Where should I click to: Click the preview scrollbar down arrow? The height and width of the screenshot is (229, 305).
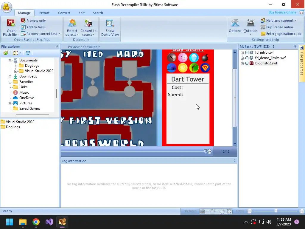235,144
